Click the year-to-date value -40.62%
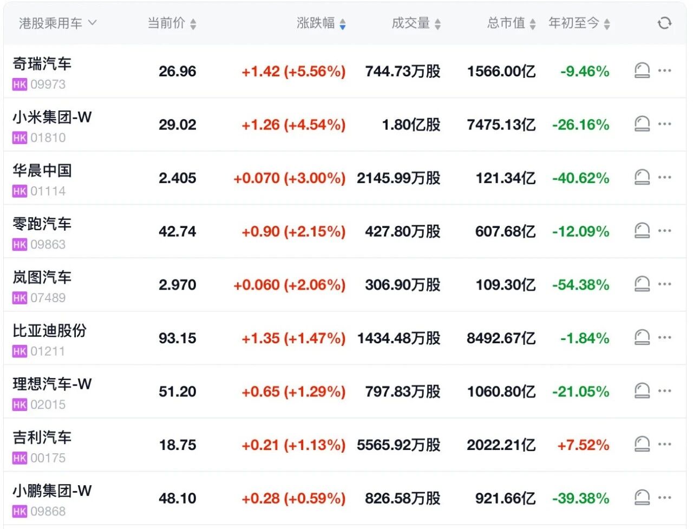Viewport: 693px width, 529px height. pos(581,178)
